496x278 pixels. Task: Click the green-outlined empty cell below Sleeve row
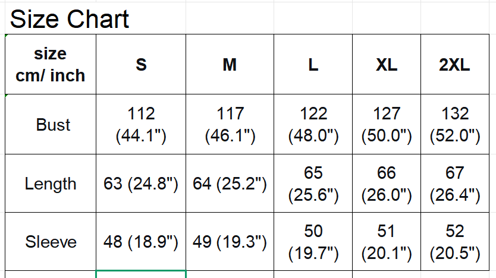tap(141, 274)
